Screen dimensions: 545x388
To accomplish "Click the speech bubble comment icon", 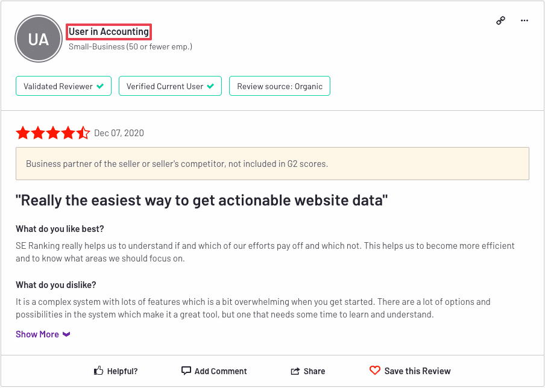I will coord(186,371).
